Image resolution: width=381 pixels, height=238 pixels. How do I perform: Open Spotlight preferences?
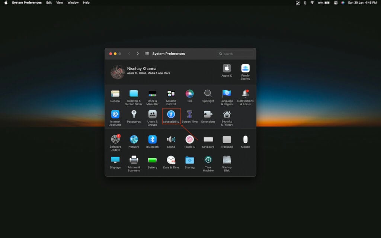pos(208,96)
